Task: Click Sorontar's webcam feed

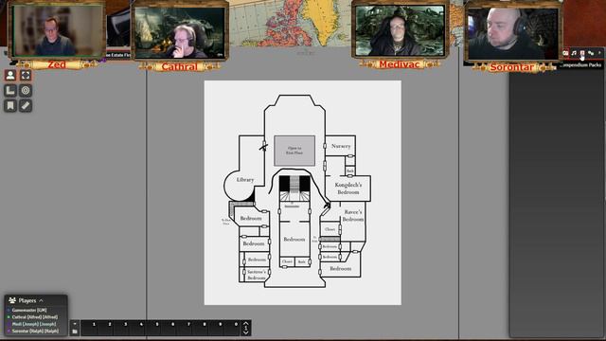Action: [513, 33]
